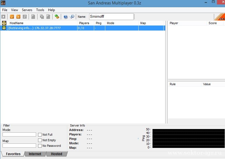Click the Mode filter text field

pos(19,135)
